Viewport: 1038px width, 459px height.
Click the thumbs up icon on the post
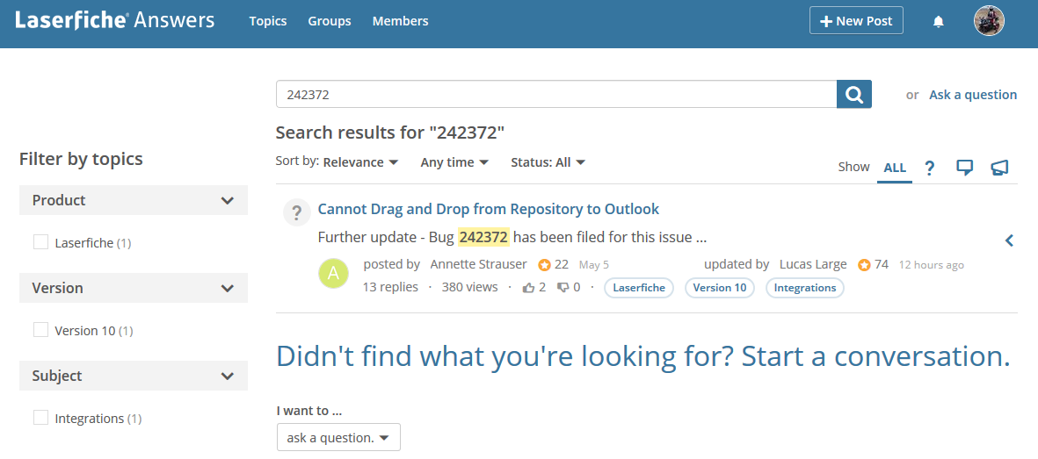coord(528,288)
